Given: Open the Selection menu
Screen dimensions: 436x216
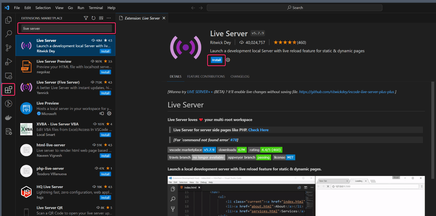Looking at the screenshot, I should pos(43,8).
